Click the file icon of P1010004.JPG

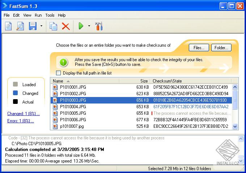55,107
